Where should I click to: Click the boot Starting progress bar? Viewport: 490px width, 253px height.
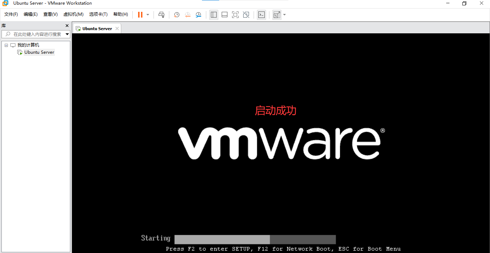click(255, 239)
